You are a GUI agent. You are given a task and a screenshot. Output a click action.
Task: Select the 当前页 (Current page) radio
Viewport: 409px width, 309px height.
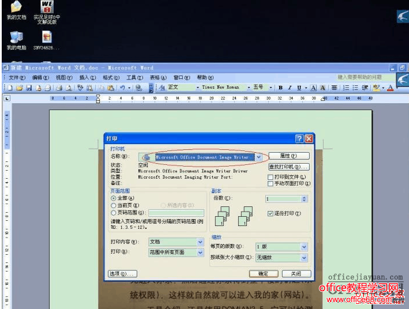point(113,205)
